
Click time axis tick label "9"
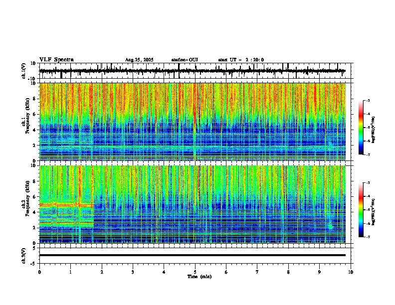click(x=319, y=272)
